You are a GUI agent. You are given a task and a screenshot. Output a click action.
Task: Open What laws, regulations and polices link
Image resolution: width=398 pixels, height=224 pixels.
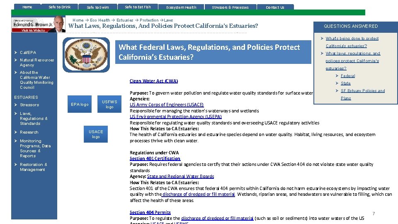click(x=353, y=61)
